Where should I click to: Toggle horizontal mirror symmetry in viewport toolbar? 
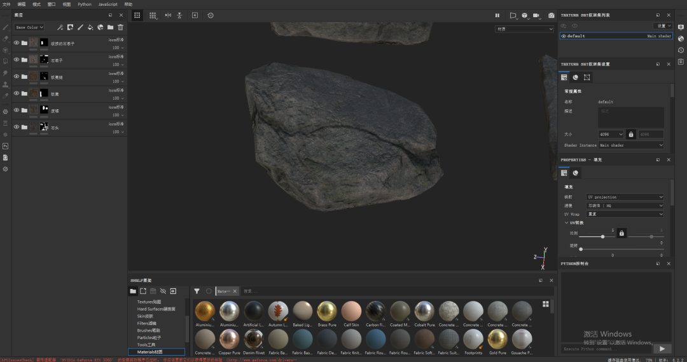click(x=168, y=15)
